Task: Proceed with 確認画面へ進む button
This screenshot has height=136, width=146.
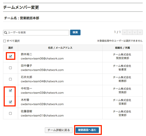Action: (x=87, y=130)
